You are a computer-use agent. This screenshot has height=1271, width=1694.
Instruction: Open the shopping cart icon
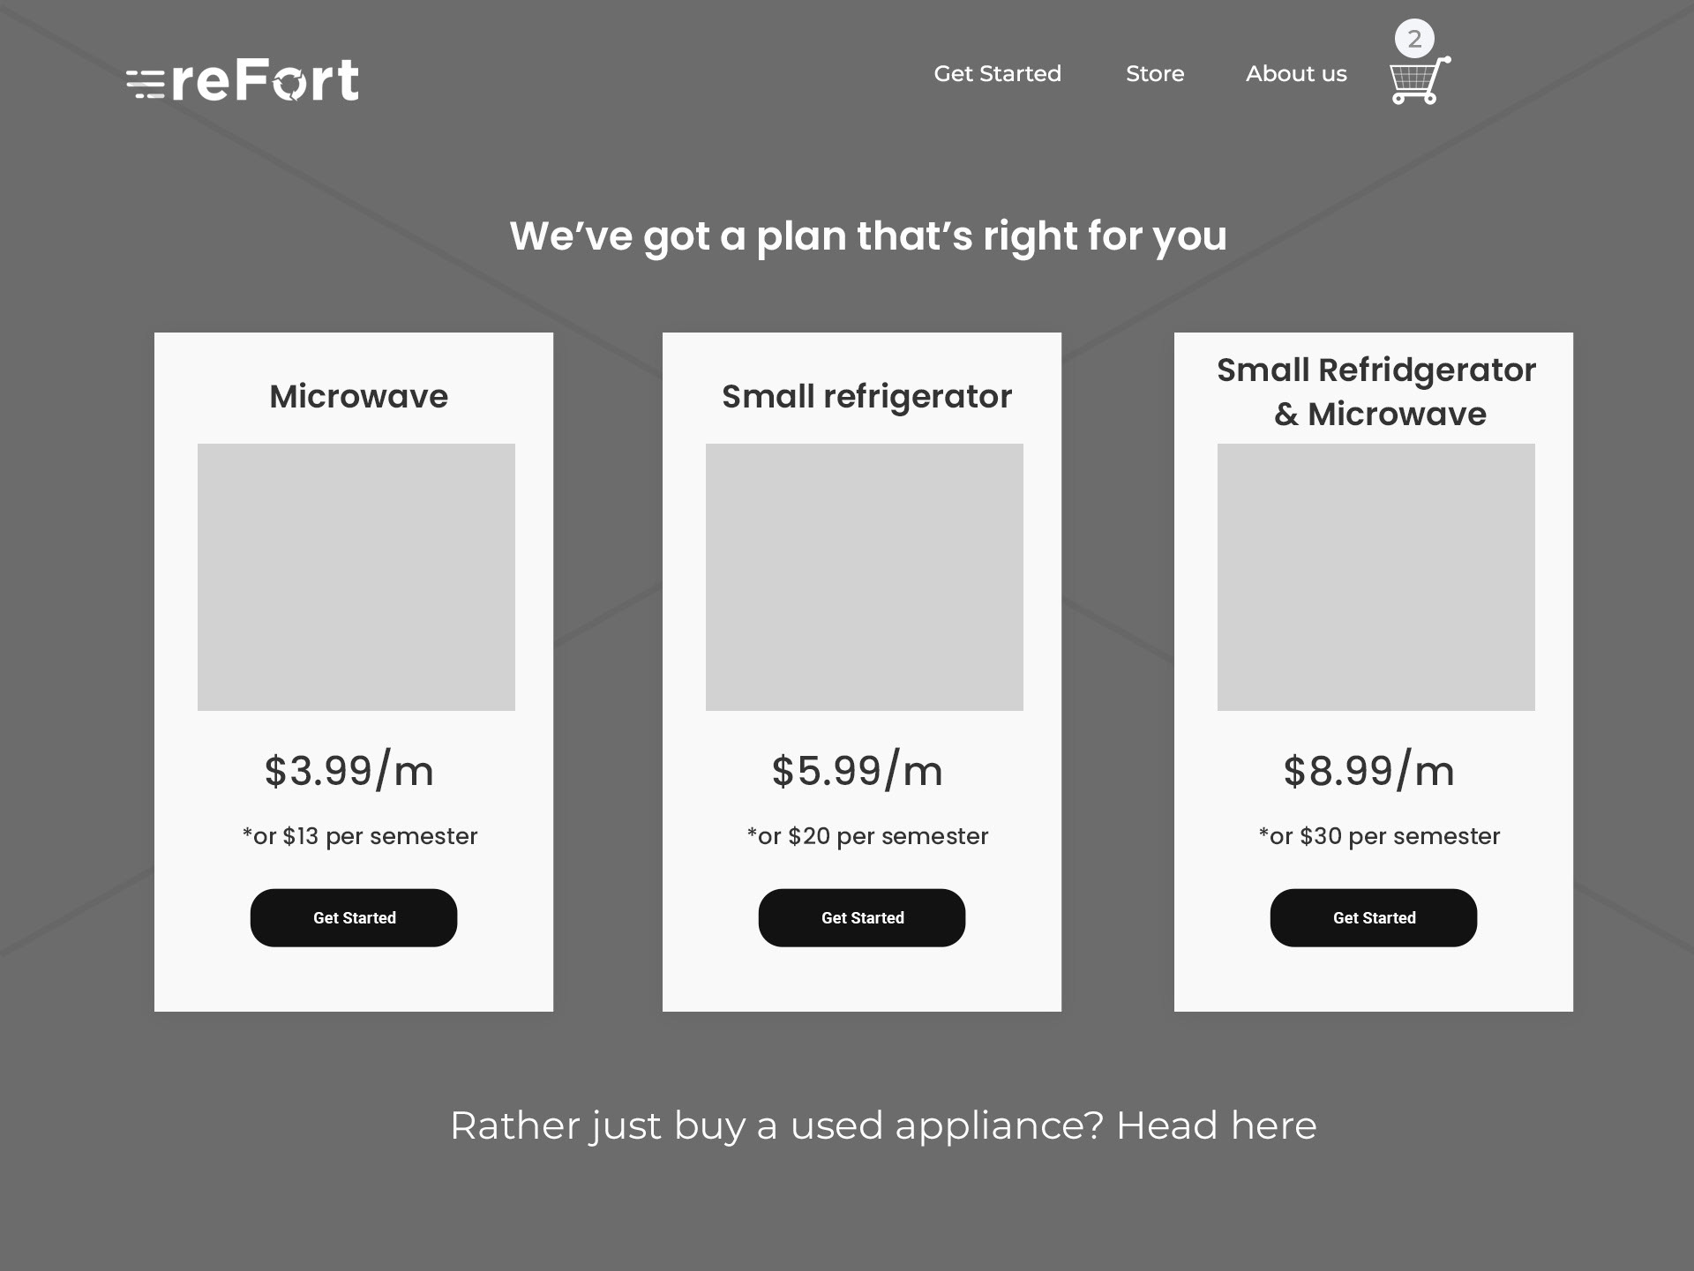1420,81
